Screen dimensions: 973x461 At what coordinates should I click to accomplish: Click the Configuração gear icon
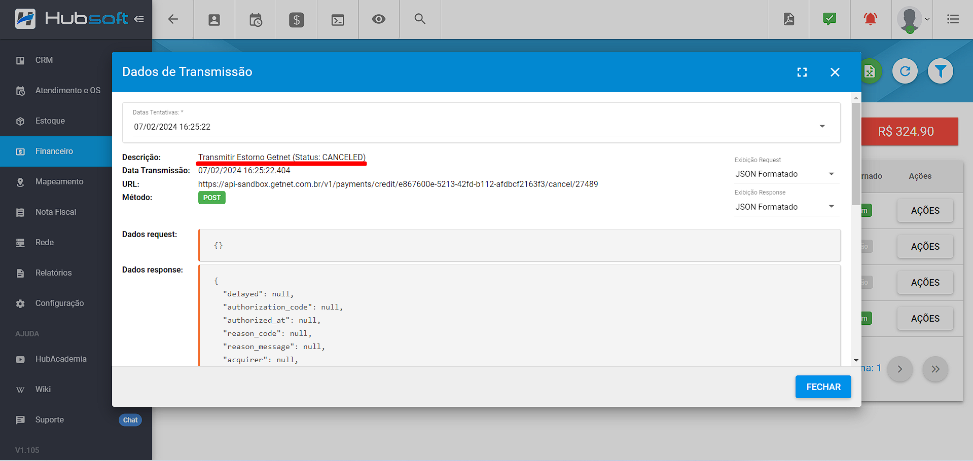[x=20, y=304]
